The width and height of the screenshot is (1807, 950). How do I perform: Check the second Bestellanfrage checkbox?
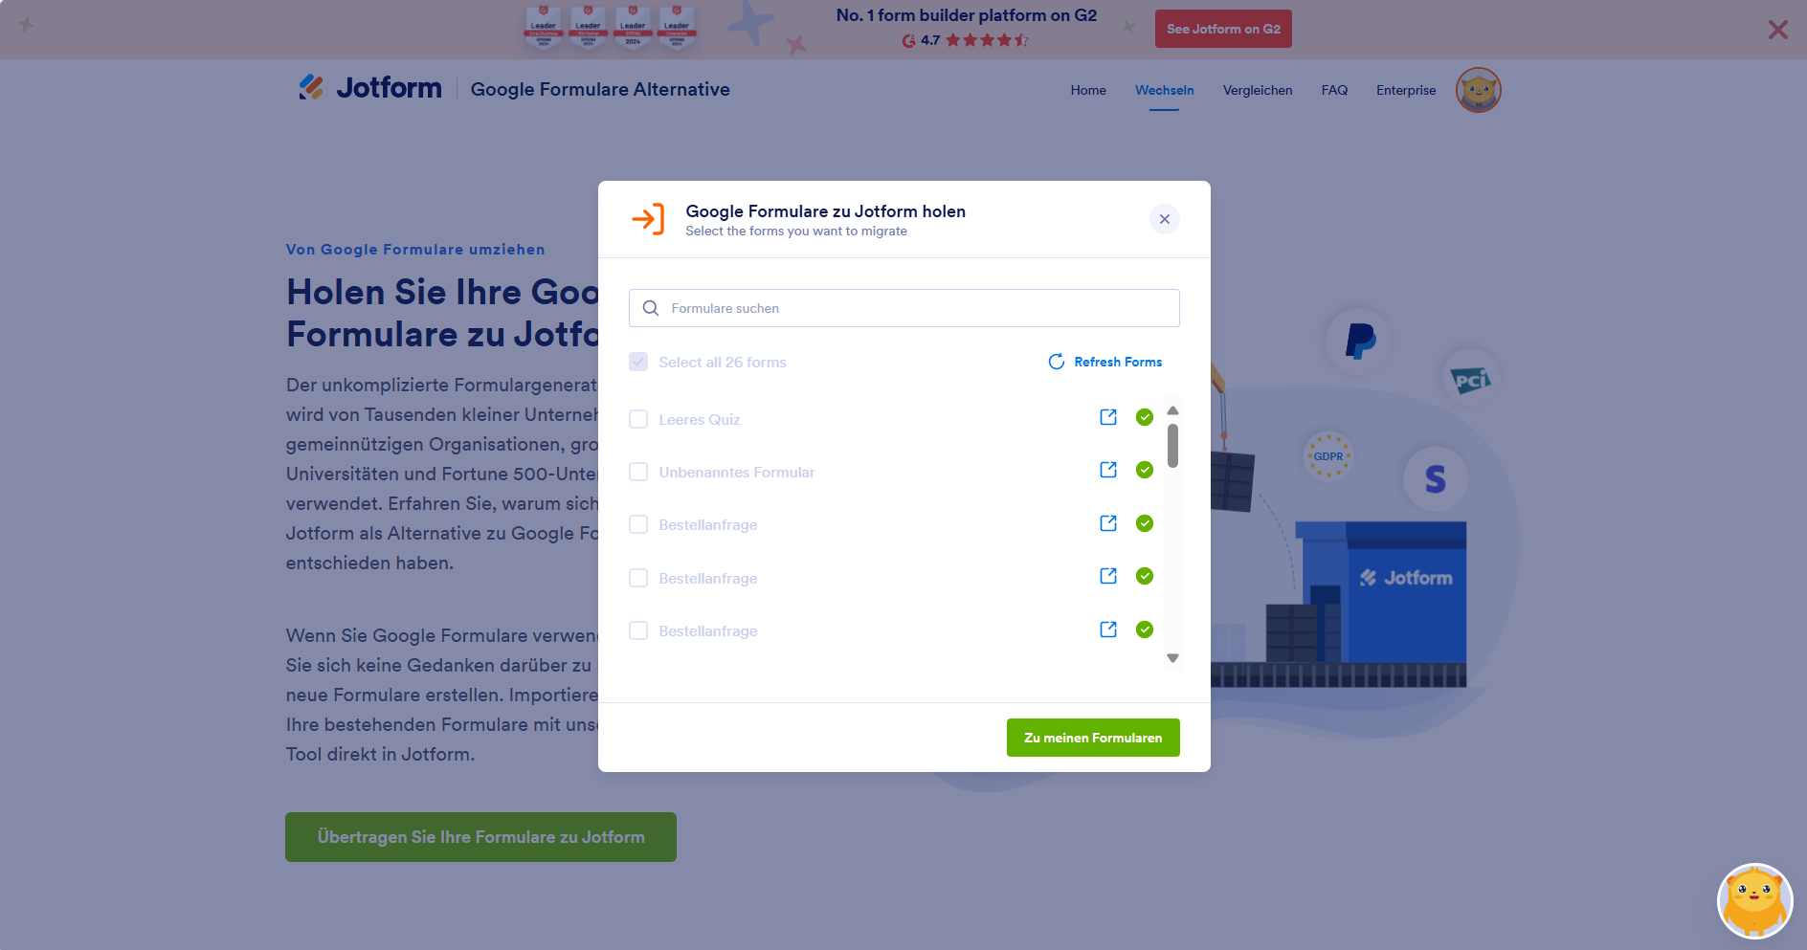(638, 578)
